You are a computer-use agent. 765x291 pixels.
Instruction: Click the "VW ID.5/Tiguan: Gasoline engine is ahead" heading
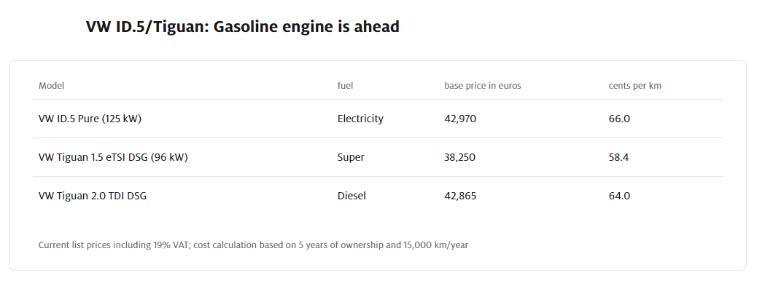point(242,27)
